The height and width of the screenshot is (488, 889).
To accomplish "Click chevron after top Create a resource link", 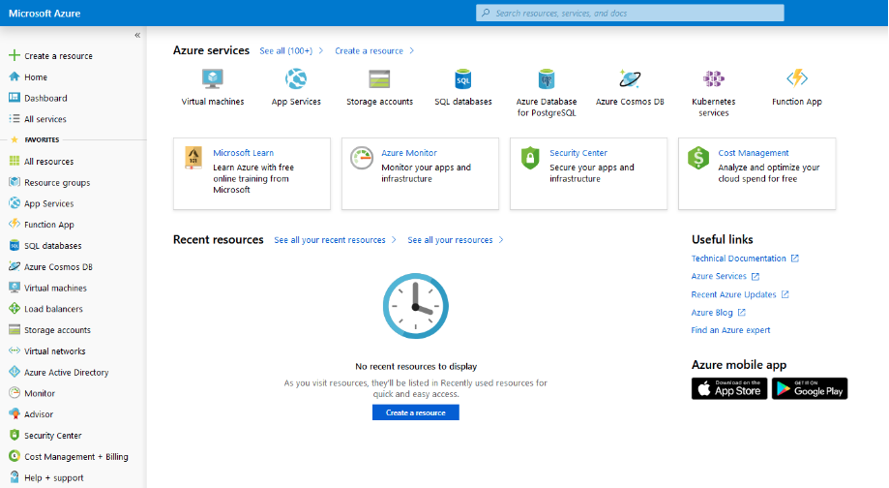I will 412,50.
